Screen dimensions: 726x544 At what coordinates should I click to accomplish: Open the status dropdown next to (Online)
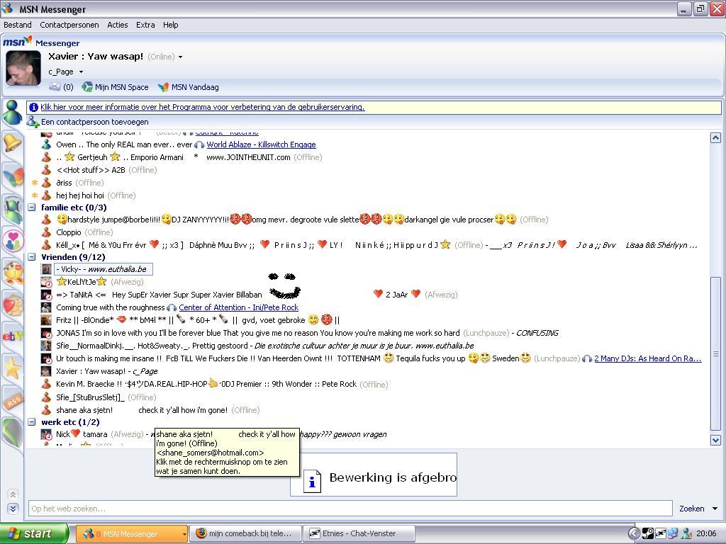[x=181, y=57]
